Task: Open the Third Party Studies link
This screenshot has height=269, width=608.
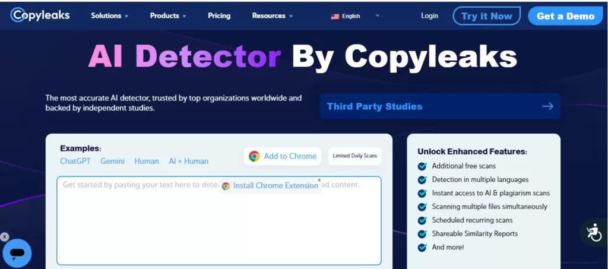Action: click(440, 106)
